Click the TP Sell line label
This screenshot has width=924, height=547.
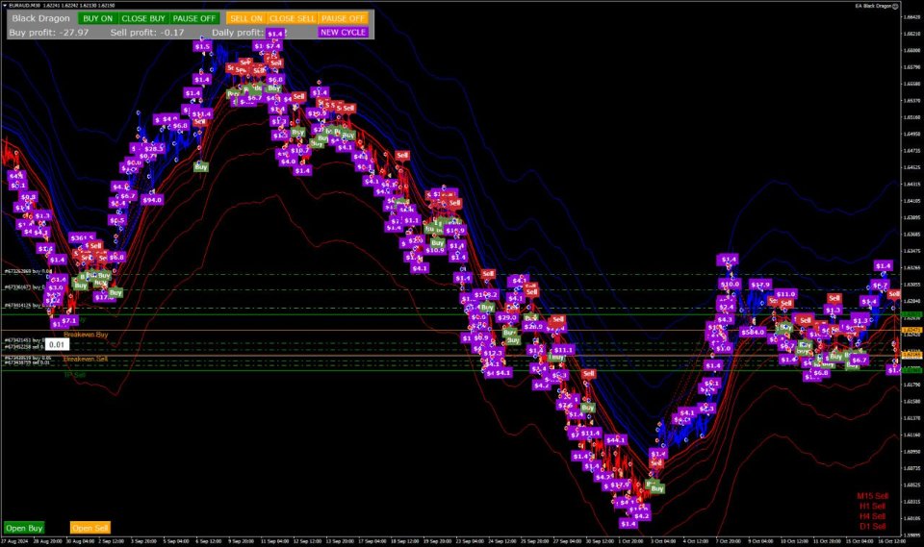tap(75, 375)
